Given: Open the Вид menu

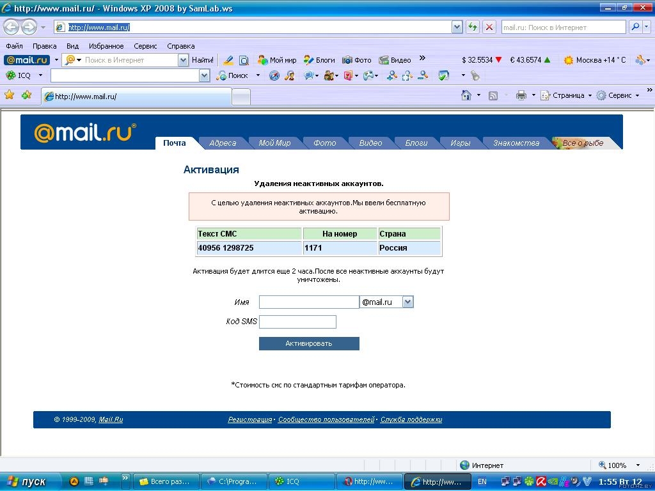Looking at the screenshot, I should click(x=73, y=46).
